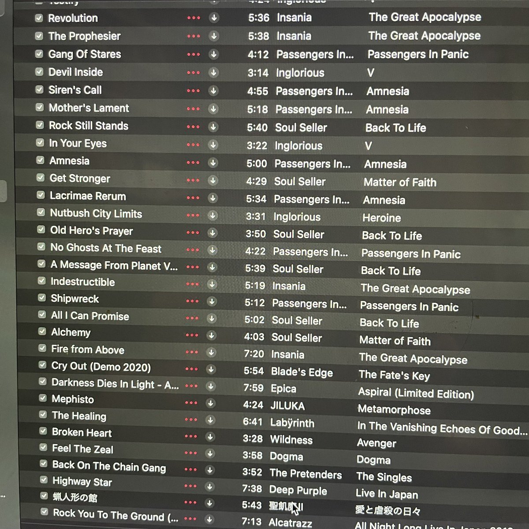Click the artist 'Labÿrinth'
The width and height of the screenshot is (529, 529).
click(x=292, y=423)
